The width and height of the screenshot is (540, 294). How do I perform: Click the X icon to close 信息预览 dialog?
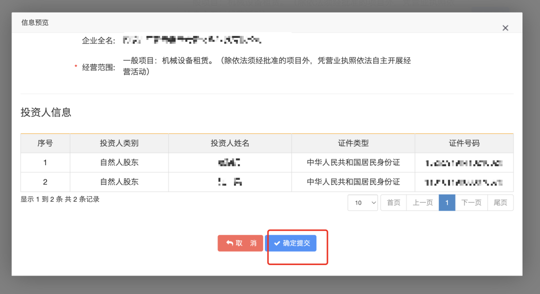(x=505, y=28)
